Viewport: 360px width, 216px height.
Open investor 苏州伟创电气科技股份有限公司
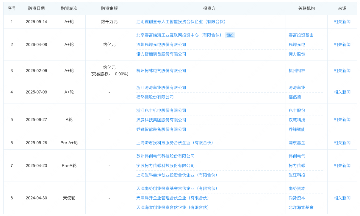[x=165, y=156]
